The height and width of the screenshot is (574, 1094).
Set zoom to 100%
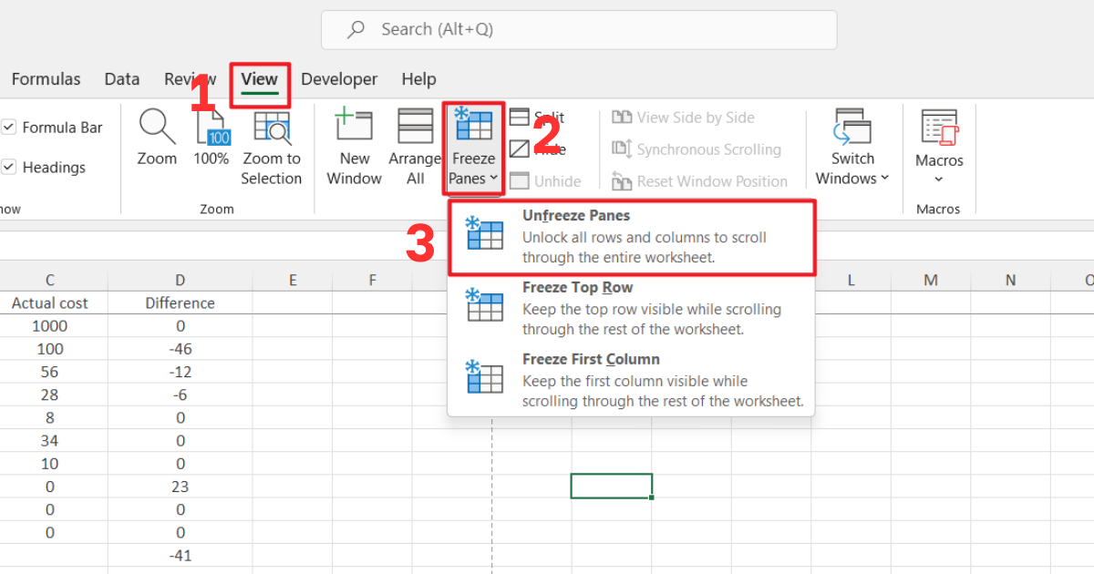pos(212,137)
